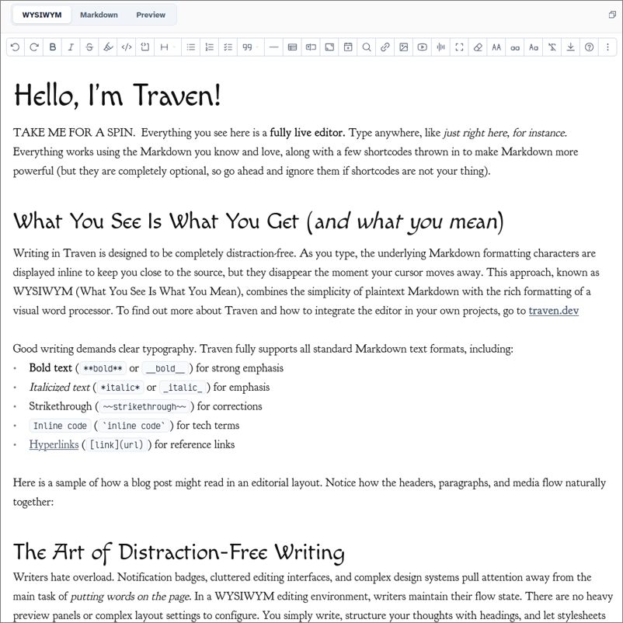Click 'fully live editor.' bold text
This screenshot has width=623, height=623.
pos(308,133)
